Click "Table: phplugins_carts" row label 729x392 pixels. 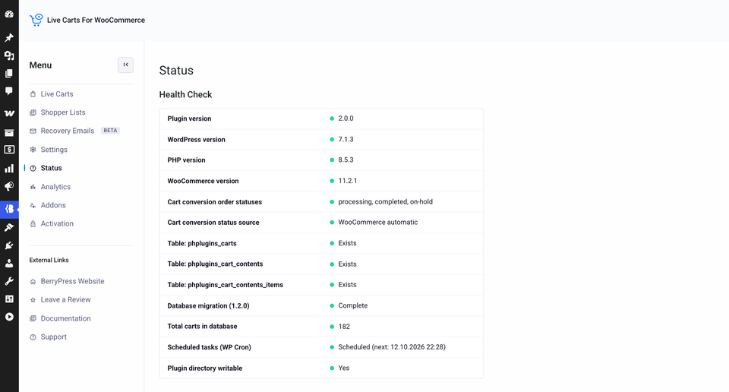point(202,243)
